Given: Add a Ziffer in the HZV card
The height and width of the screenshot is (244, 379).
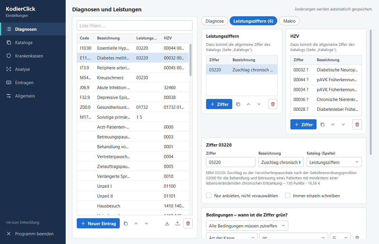Looking at the screenshot, I should coord(303,124).
